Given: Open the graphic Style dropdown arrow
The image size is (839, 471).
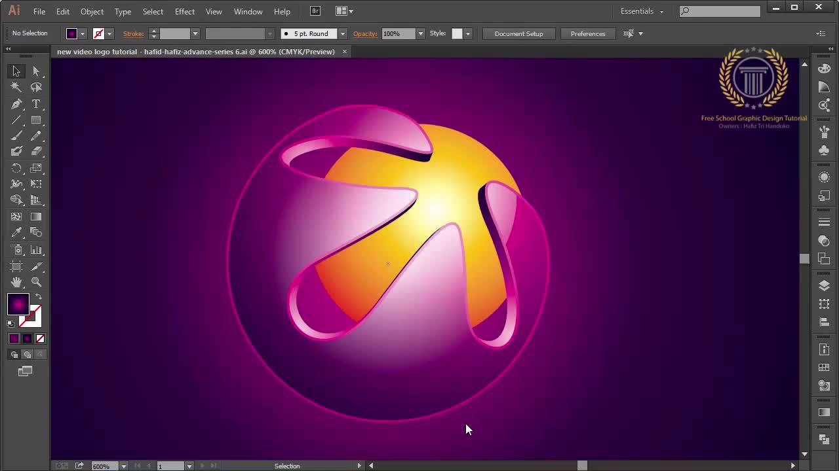Looking at the screenshot, I should coord(467,34).
